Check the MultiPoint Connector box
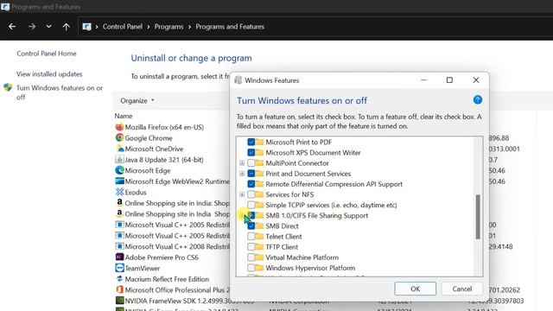This screenshot has width=553, height=311. pyautogui.click(x=251, y=163)
